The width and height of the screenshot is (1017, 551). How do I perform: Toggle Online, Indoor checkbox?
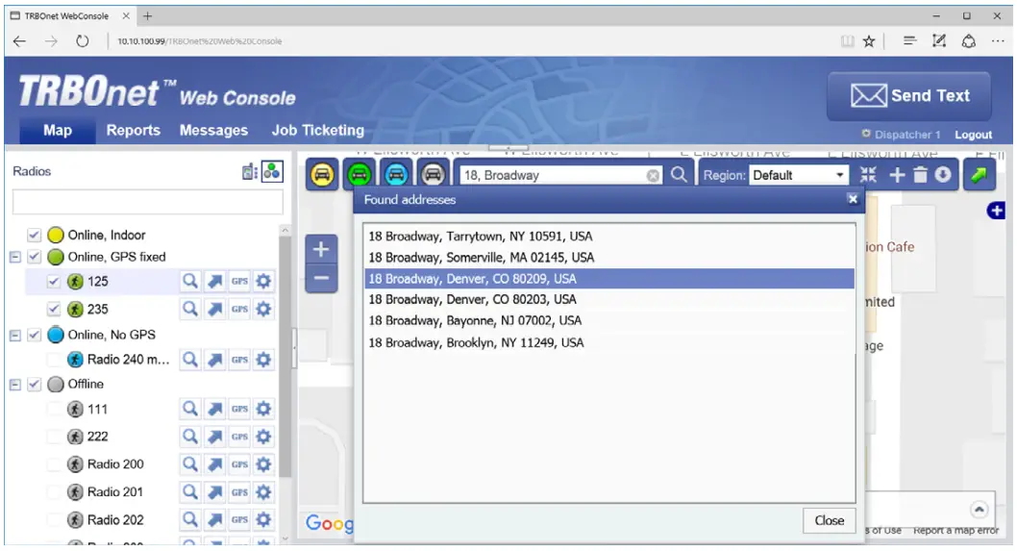tap(34, 235)
